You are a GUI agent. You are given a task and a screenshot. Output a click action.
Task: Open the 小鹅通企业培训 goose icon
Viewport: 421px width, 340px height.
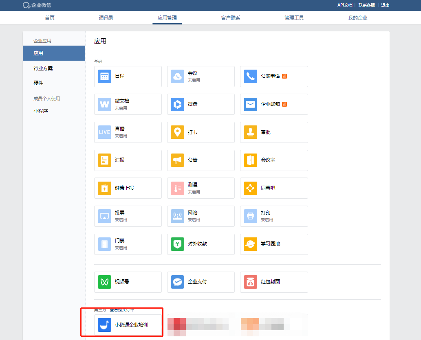tap(104, 325)
